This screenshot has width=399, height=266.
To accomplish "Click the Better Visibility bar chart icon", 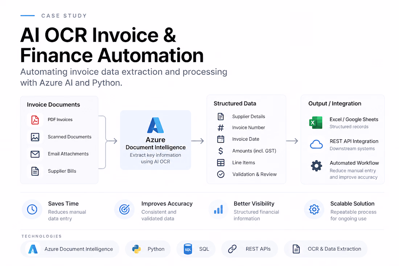I will click(x=218, y=209).
